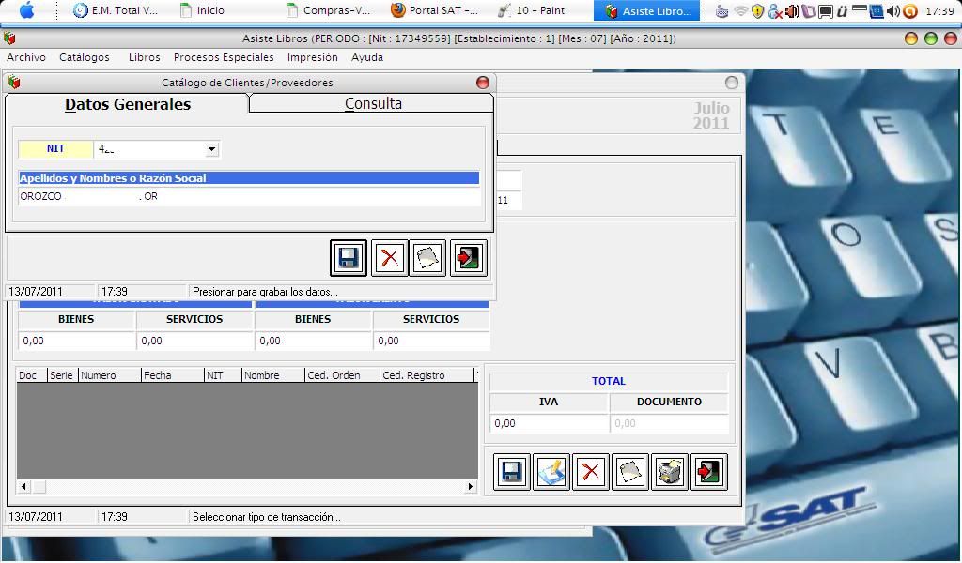
Task: Switch to Portal SAT Firefox window
Action: pos(434,10)
